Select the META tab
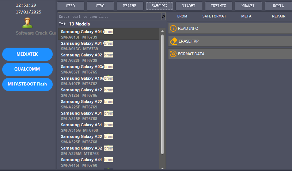The image size is (292, 171). click(246, 16)
